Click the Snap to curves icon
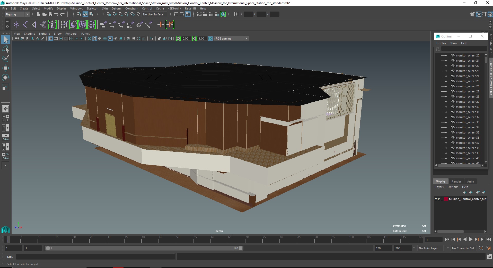493x268 pixels. click(115, 14)
